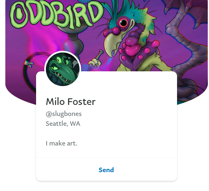This screenshot has height=191, width=209.
Task: Open the green dragon profile avatar
Action: pos(63,69)
